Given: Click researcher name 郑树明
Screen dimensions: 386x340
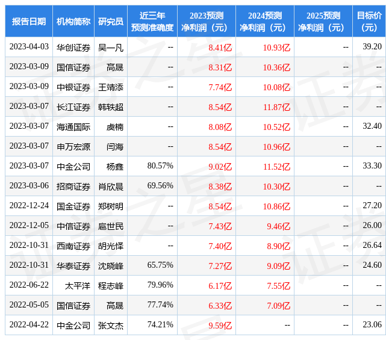Looking at the screenshot, I should tap(111, 206).
